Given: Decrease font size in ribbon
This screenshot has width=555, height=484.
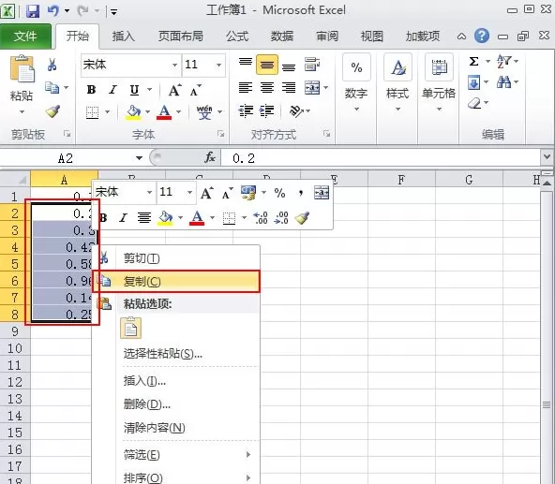Looking at the screenshot, I should 195,90.
